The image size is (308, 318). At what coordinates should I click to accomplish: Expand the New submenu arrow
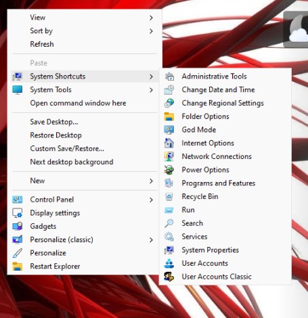coord(151,181)
